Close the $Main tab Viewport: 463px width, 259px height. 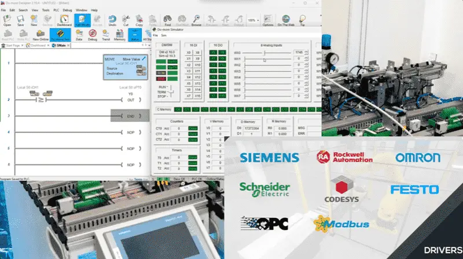pos(68,46)
